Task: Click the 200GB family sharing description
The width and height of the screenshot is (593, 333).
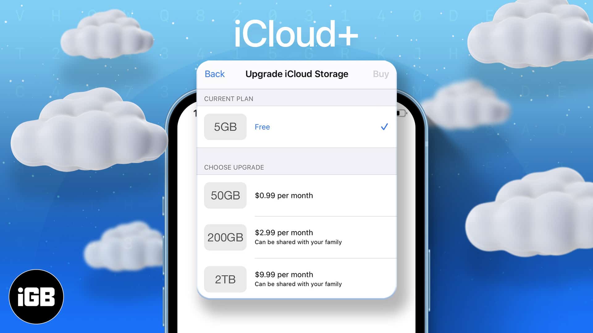Action: (x=298, y=242)
